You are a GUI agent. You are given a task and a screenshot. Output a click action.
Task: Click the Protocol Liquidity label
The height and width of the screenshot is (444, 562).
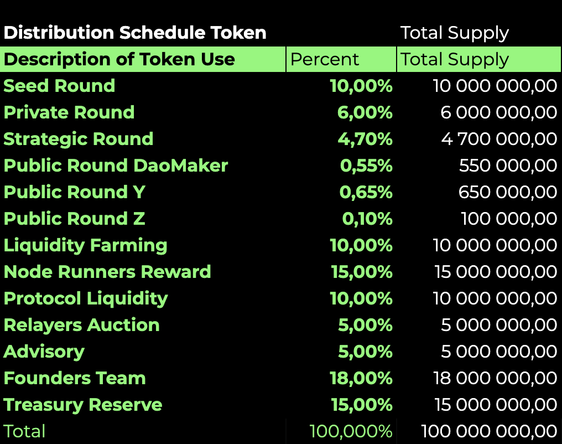click(x=86, y=299)
